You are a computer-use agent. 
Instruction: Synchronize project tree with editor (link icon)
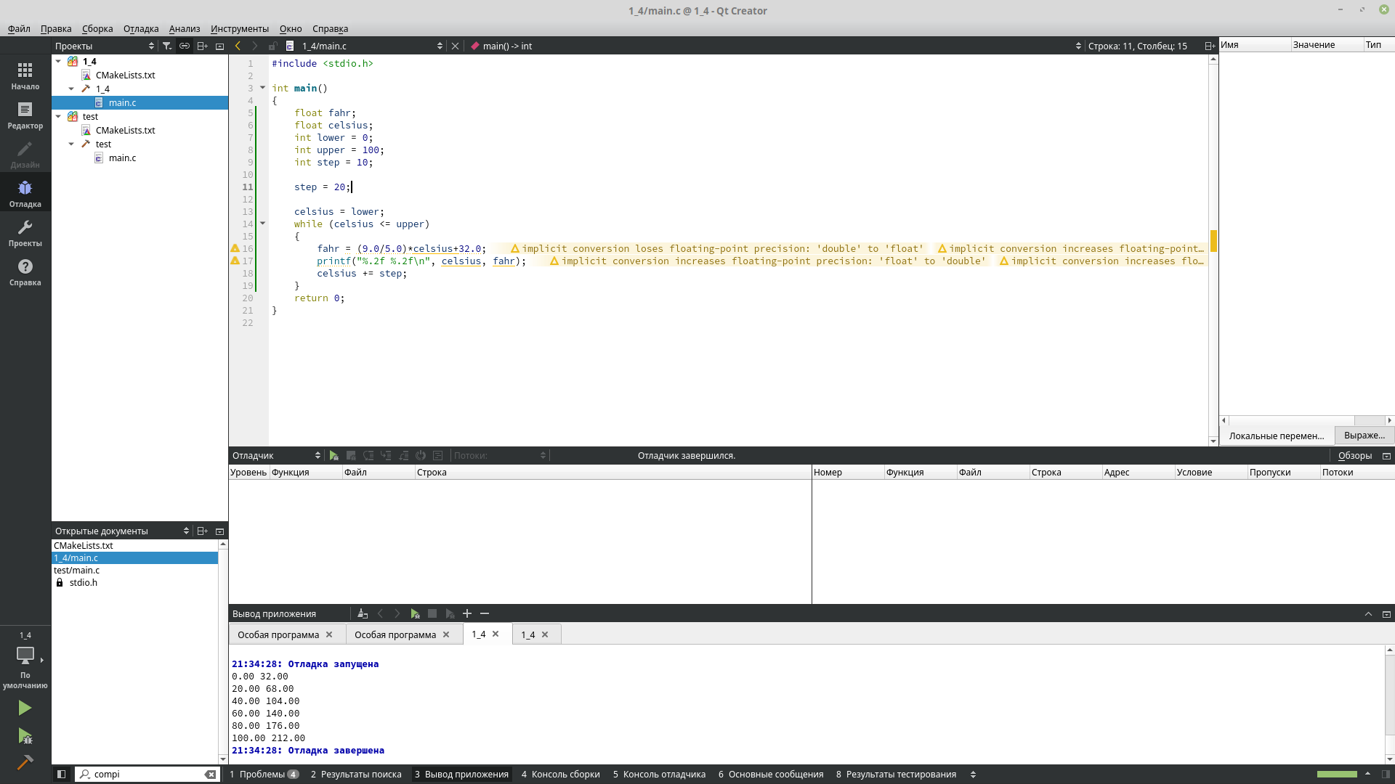click(x=185, y=46)
